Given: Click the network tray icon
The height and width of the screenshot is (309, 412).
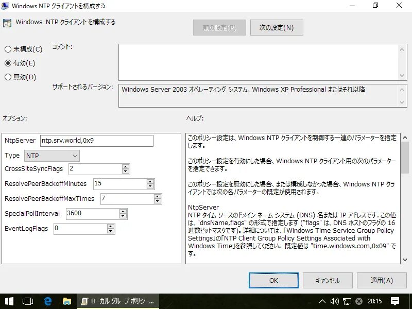Looking at the screenshot, I should 347,301.
